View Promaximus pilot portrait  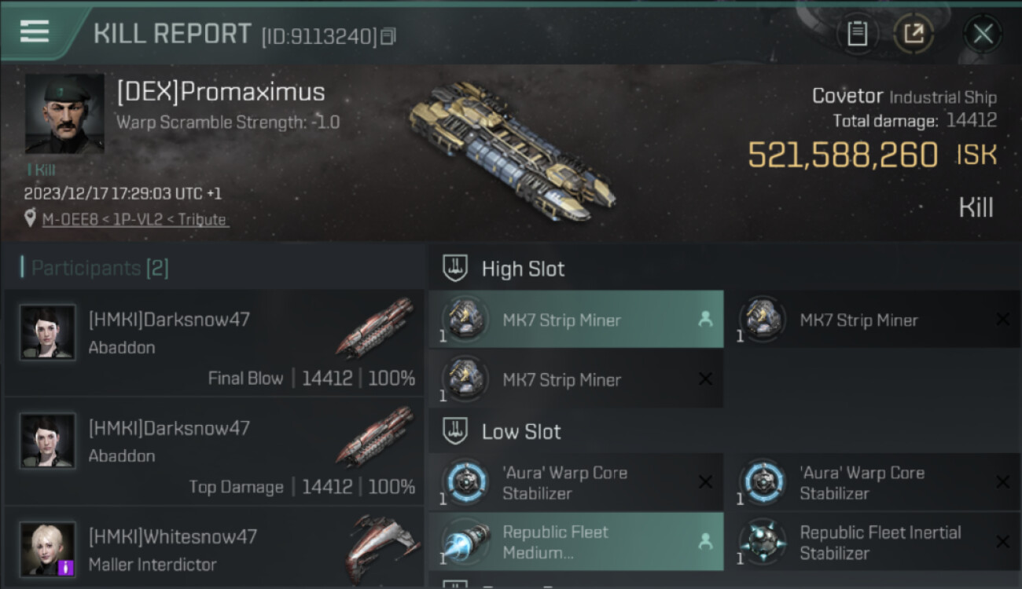point(64,114)
